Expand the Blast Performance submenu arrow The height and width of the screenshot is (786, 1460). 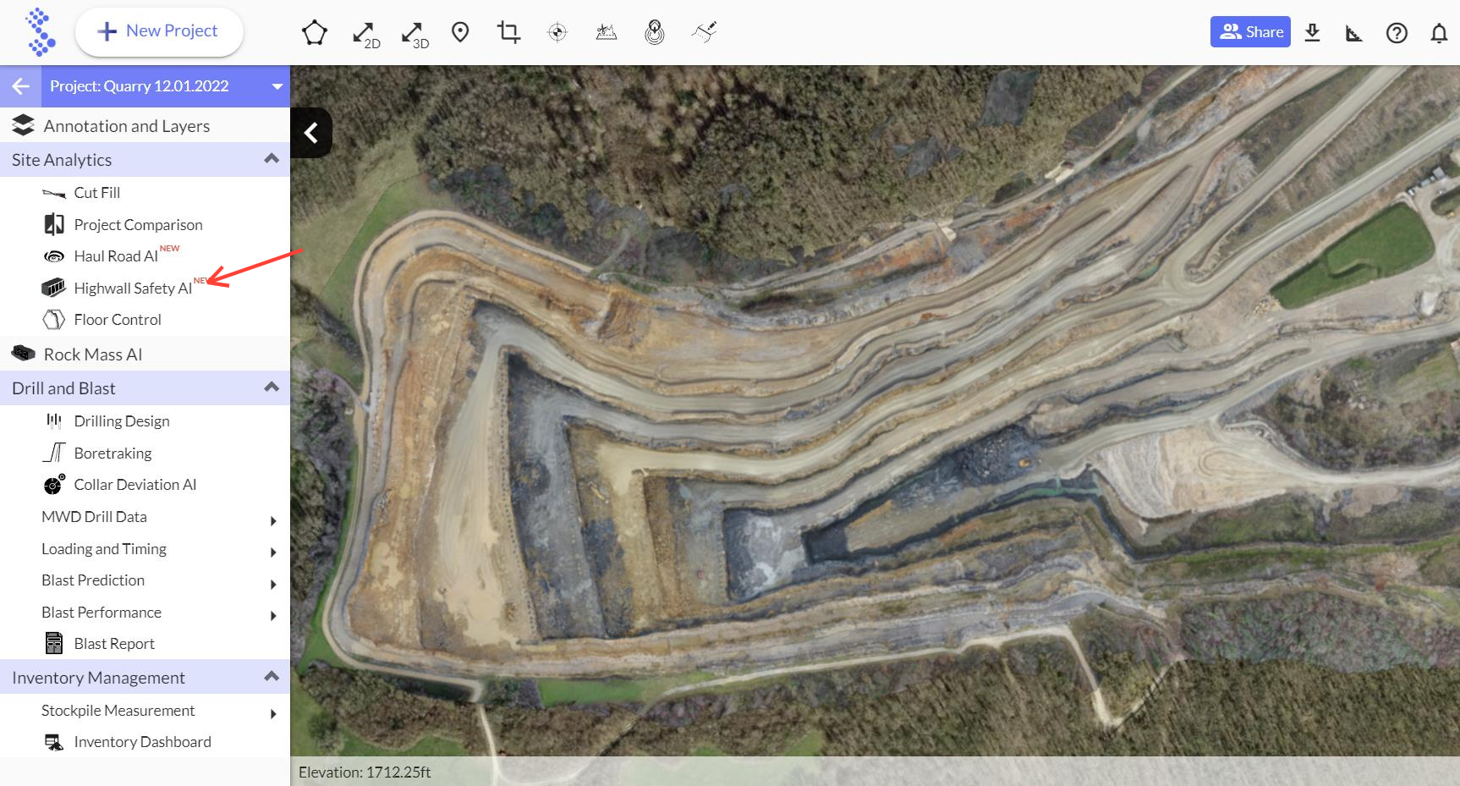[x=273, y=616]
